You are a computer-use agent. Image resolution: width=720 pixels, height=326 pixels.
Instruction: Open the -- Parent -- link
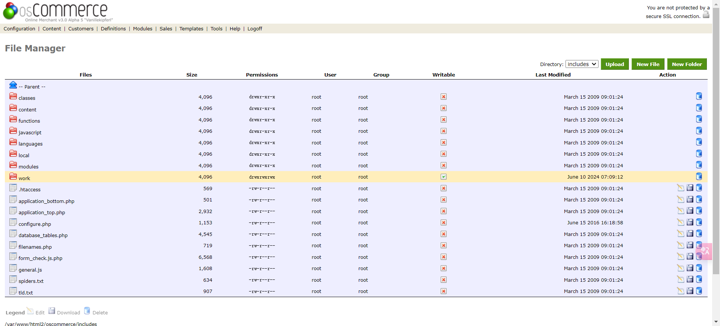32,87
